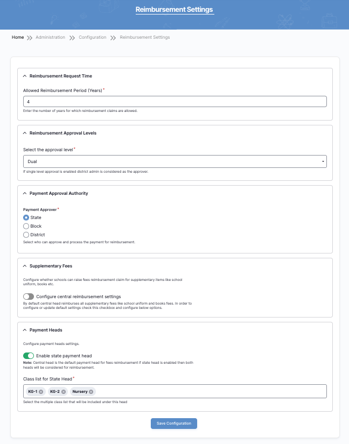Go to Home breadcrumb
349x444 pixels.
tap(18, 38)
